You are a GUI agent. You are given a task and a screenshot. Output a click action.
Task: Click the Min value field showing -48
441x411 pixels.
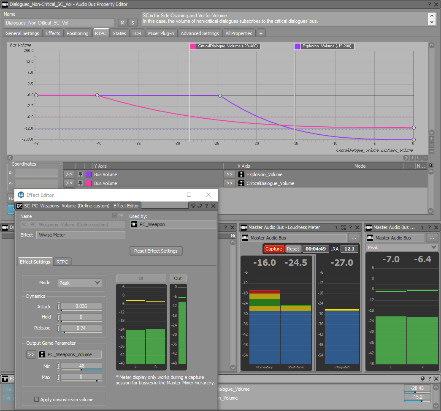tap(81, 366)
